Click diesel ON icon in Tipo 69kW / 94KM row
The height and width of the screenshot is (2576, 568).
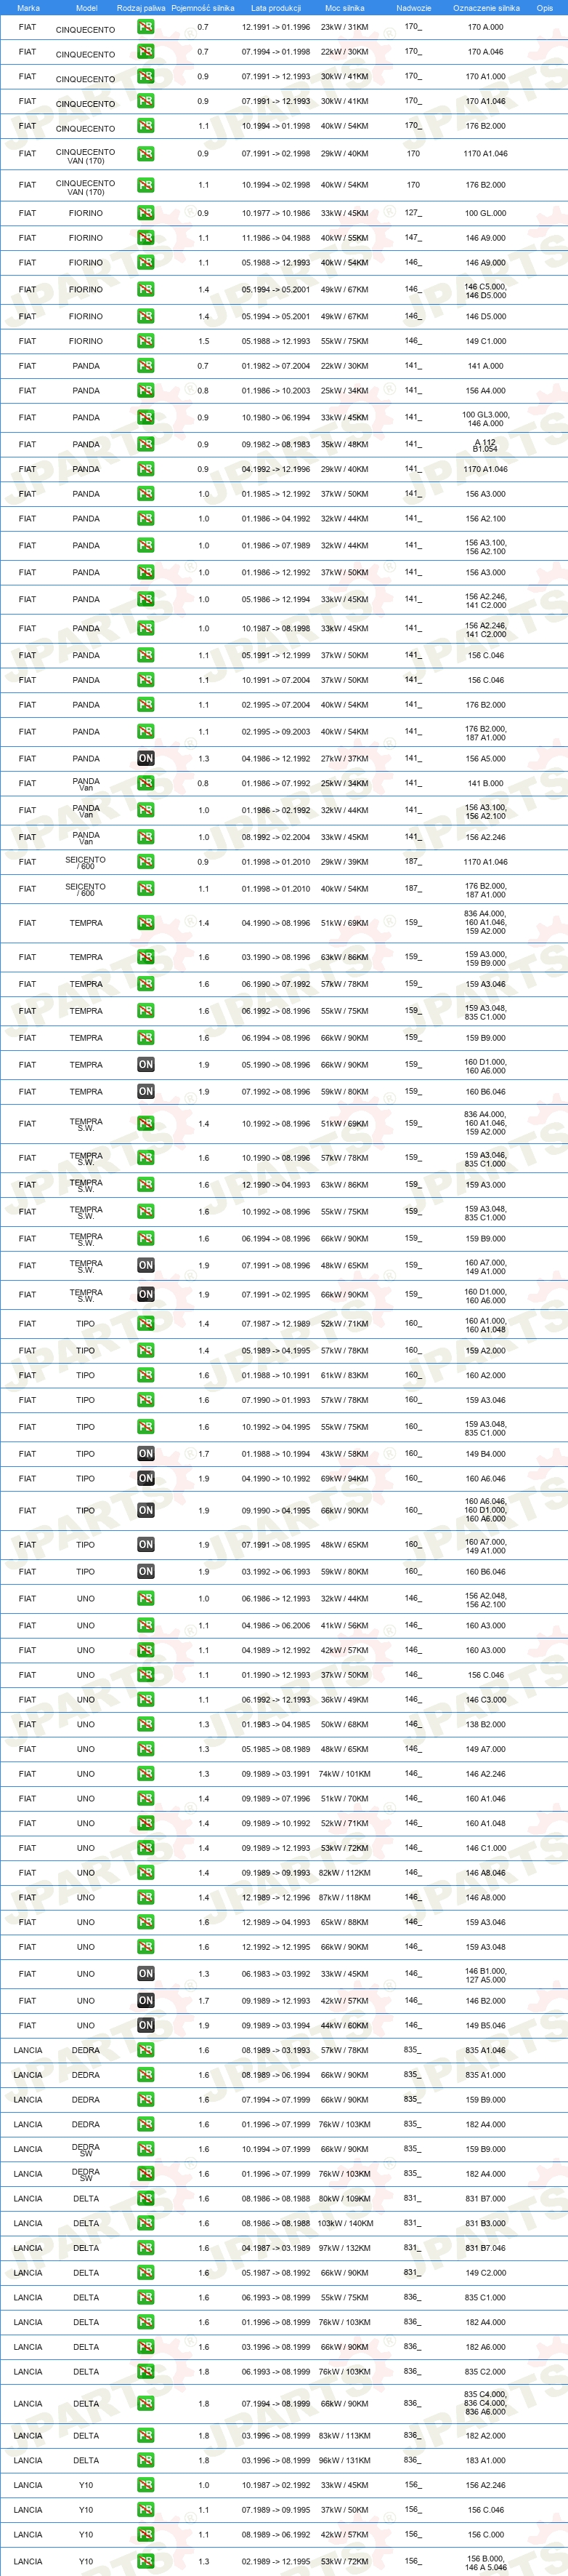[146, 1478]
